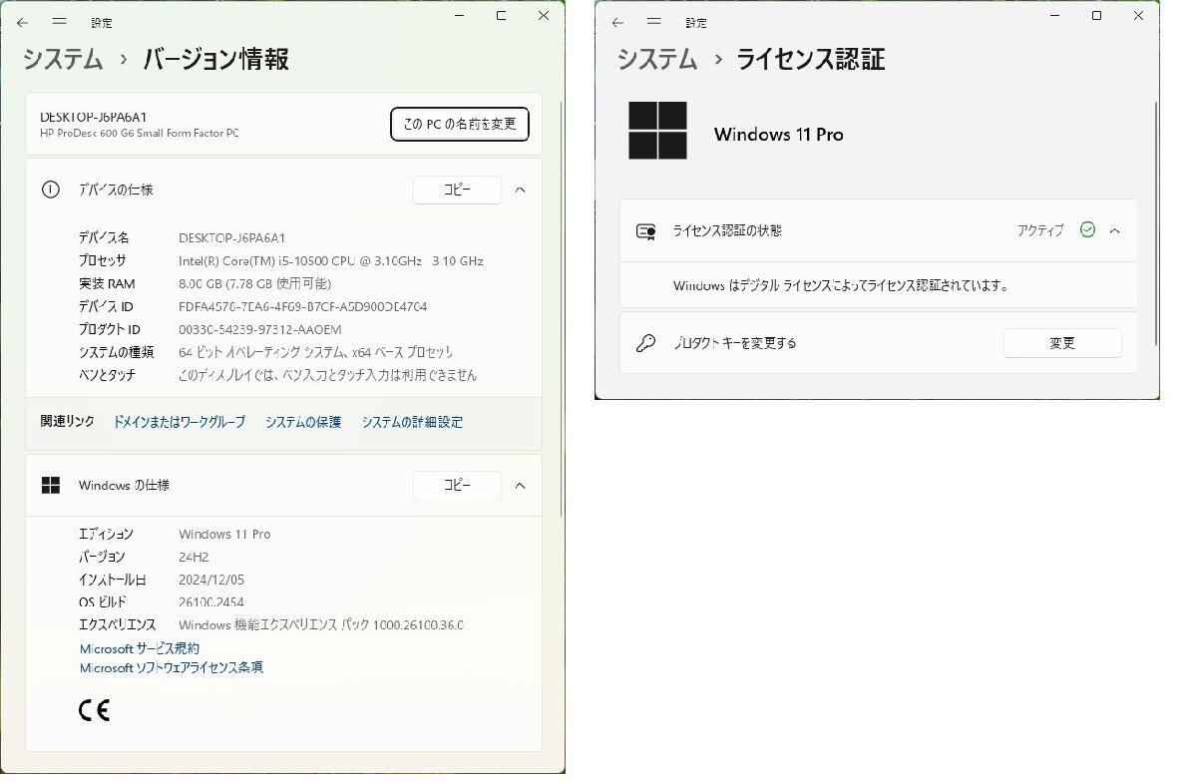Maximize the バージョン情報 window
This screenshot has height=784, width=1197.
pos(501,16)
